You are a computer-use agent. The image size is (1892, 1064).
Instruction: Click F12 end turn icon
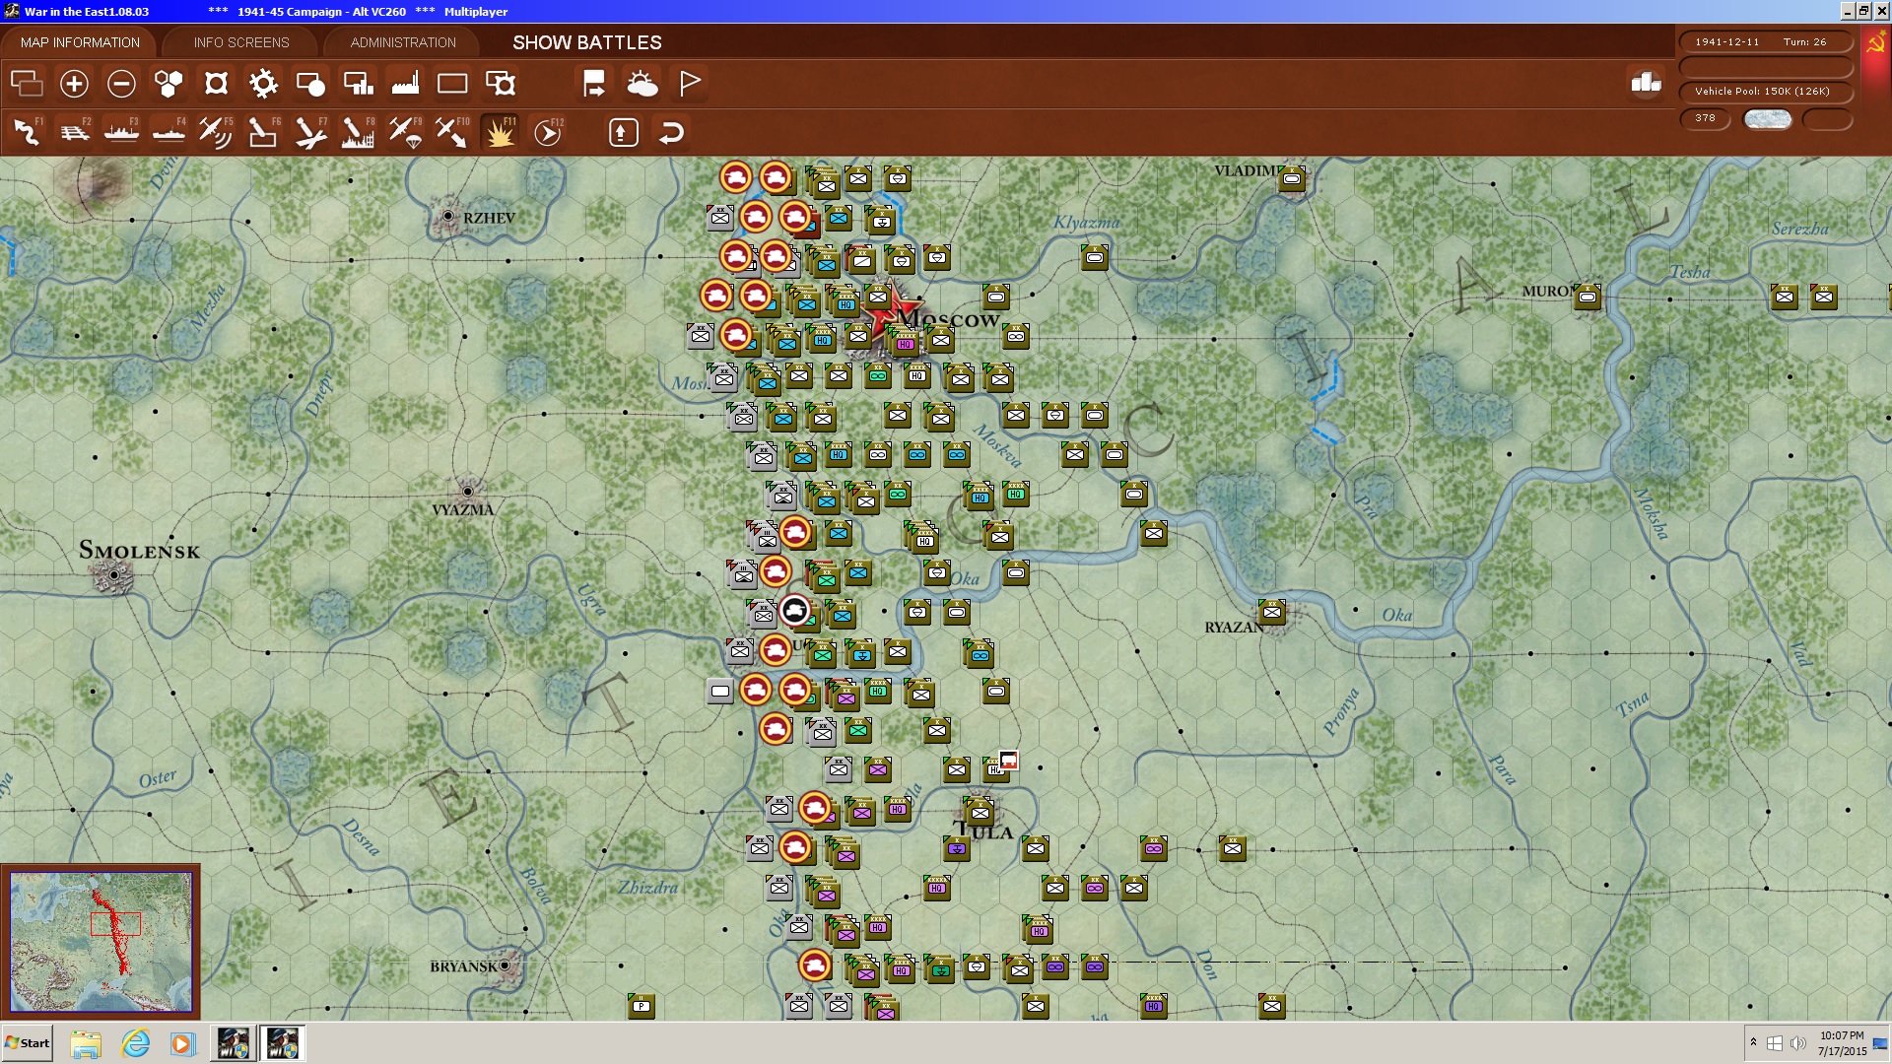pyautogui.click(x=548, y=132)
